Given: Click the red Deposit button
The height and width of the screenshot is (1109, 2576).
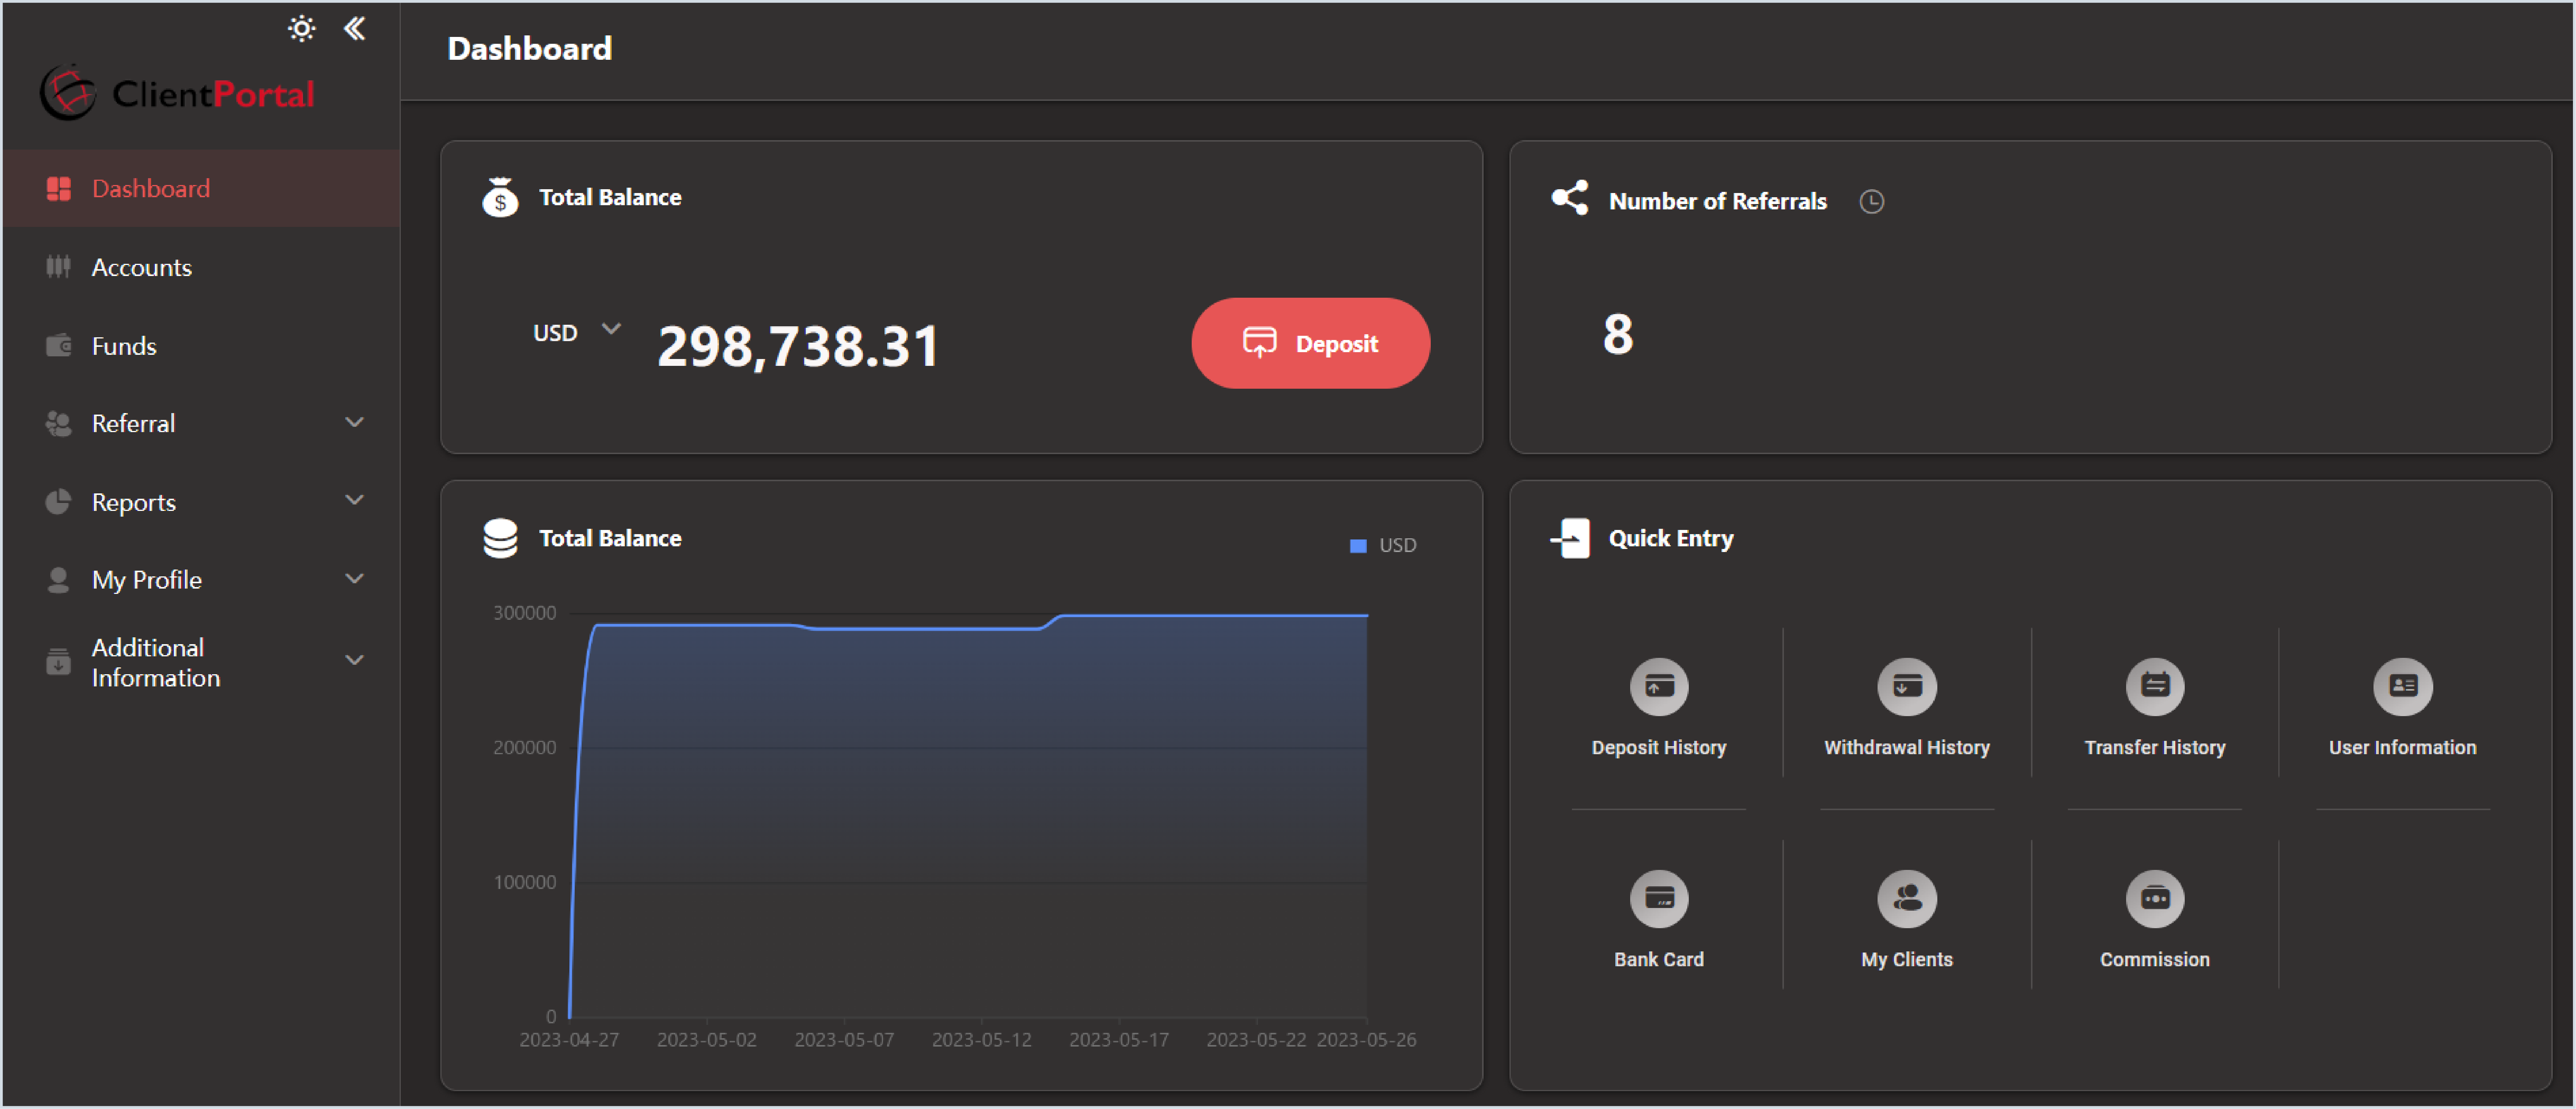Looking at the screenshot, I should 1310,343.
